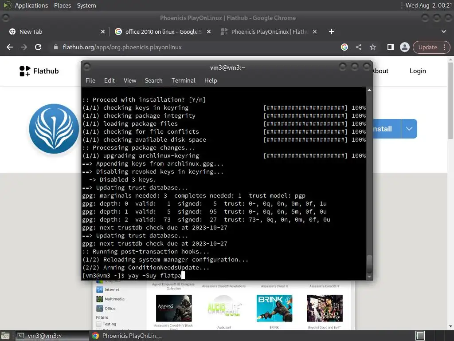Click the browser page scrollbar up arrow
Viewport: 454px width, 341px height.
pyautogui.click(x=450, y=59)
